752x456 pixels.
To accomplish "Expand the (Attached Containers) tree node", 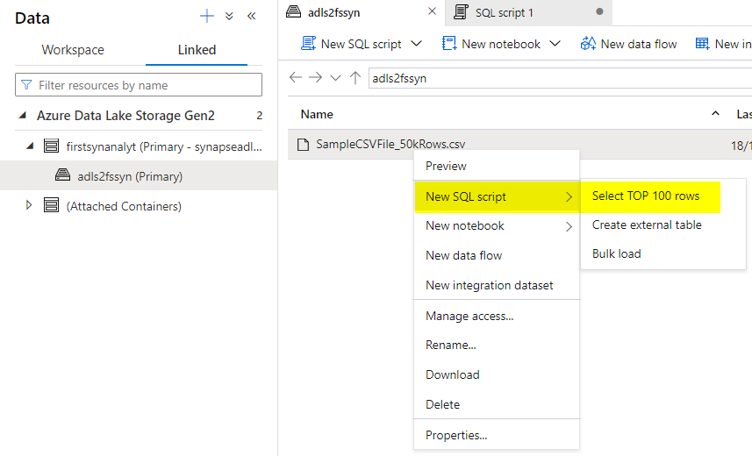I will click(29, 205).
